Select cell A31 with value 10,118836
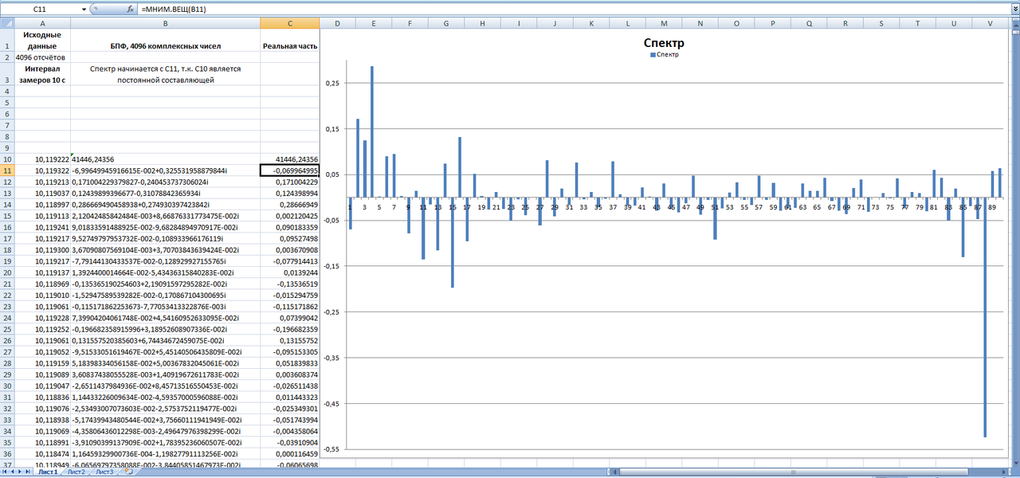1020x478 pixels. [x=43, y=397]
